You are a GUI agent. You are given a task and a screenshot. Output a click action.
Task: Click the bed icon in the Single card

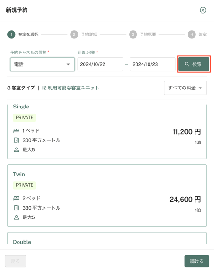tap(16, 131)
